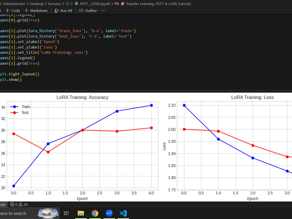The height and width of the screenshot is (219, 292).
Task: Click the 15 breadcrumb folder
Action: click(67, 4)
